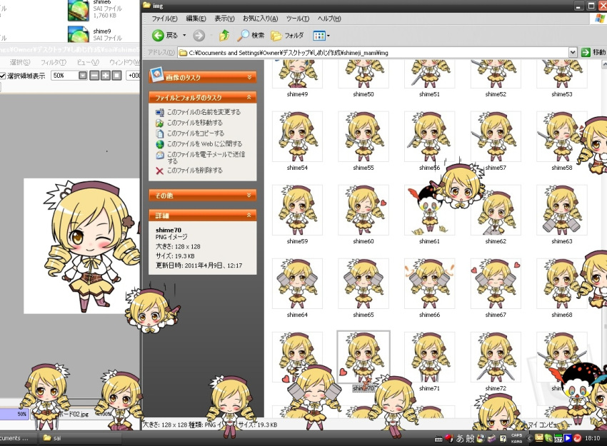607x446 pixels.
Task: Collapse the 詳細 panel
Action: coord(249,215)
